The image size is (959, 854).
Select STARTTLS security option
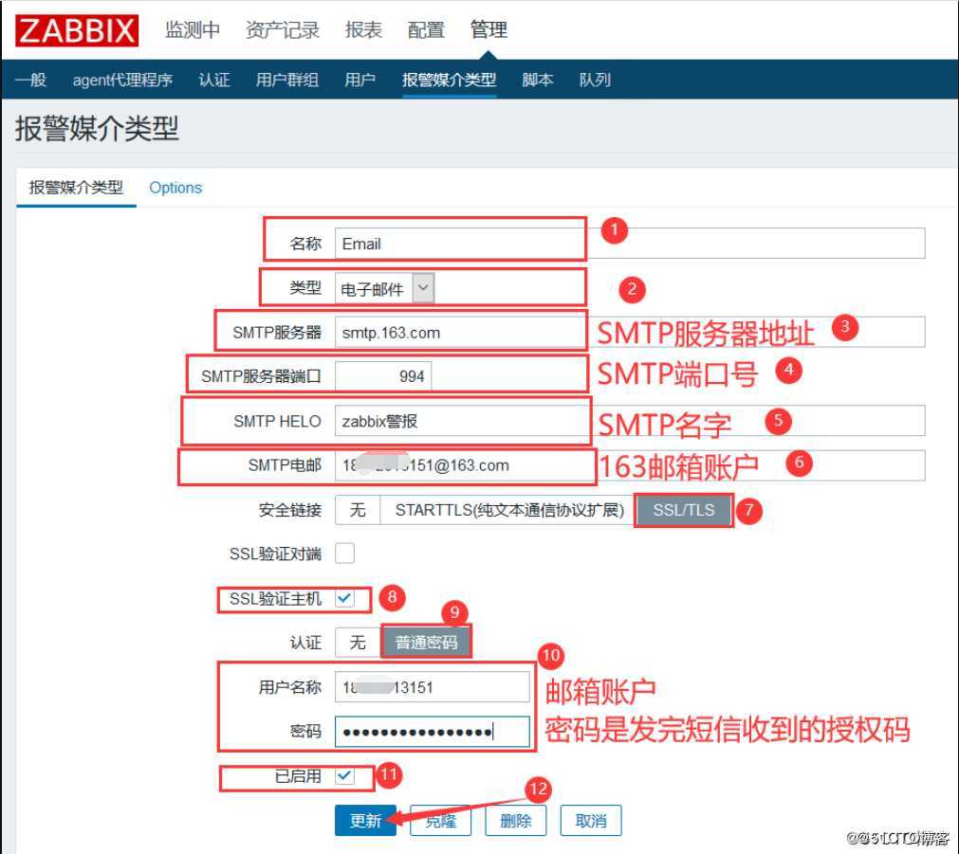point(508,510)
